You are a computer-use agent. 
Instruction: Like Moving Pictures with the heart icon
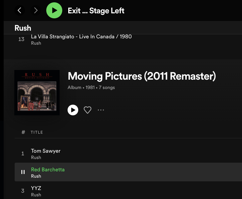88,110
